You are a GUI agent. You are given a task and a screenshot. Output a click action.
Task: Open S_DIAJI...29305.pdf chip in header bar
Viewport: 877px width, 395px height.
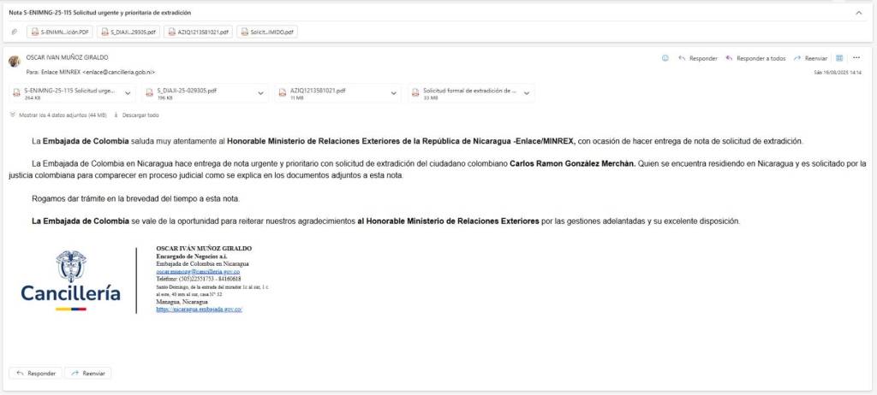point(128,32)
